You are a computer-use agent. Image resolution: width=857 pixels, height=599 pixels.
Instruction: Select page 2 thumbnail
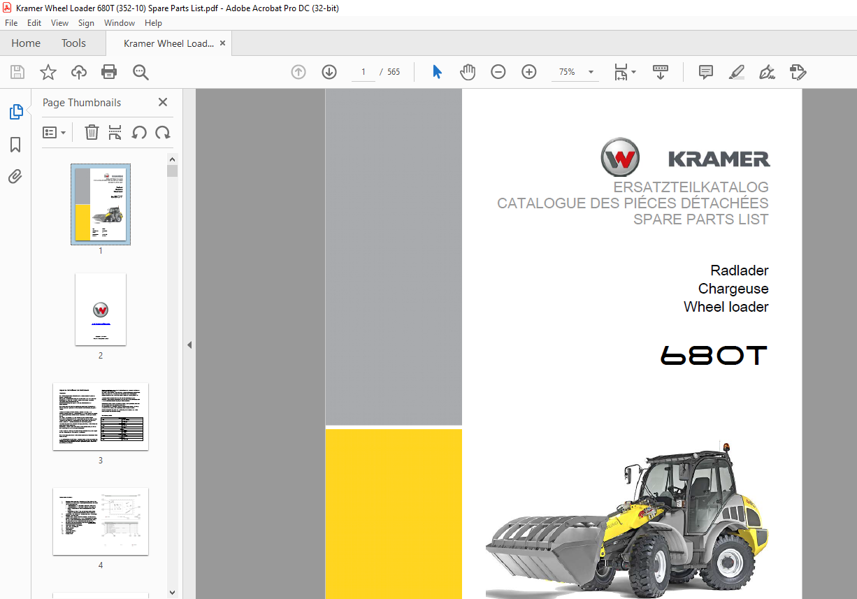click(x=101, y=310)
